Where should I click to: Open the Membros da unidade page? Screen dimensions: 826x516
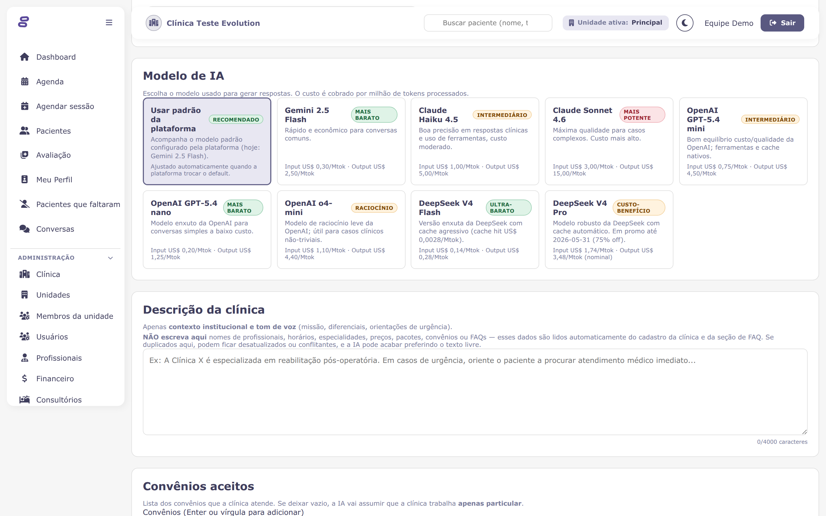click(65, 316)
